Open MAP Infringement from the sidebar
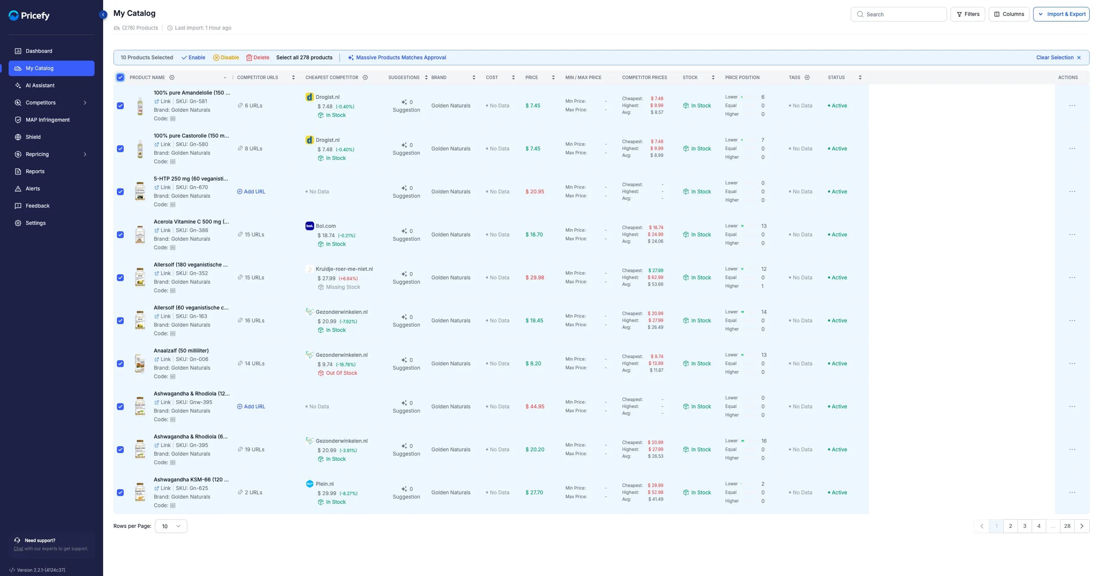This screenshot has width=1100, height=576. point(52,120)
